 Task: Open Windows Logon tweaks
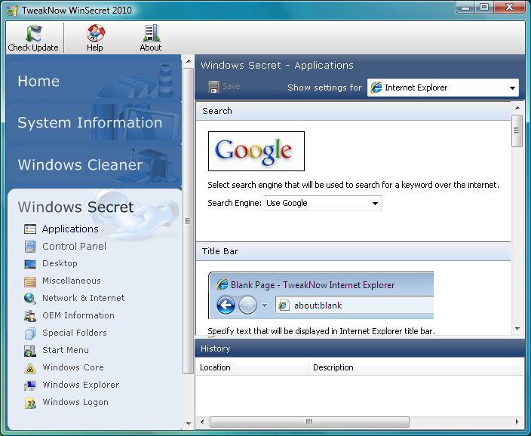pyautogui.click(x=75, y=403)
